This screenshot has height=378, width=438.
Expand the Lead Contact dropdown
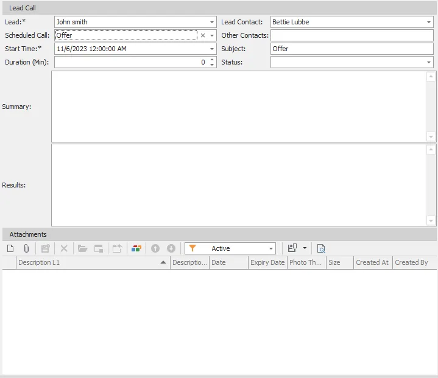429,22
